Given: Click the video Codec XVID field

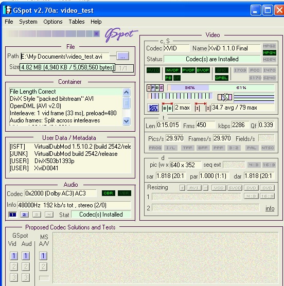Looking at the screenshot, I should 176,48.
